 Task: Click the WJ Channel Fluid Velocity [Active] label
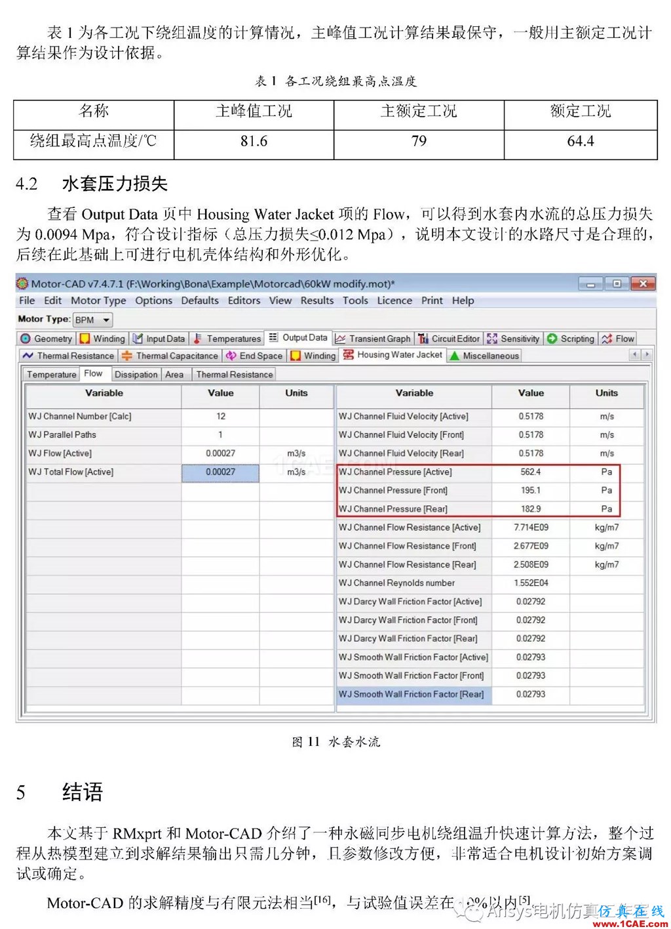pos(404,417)
